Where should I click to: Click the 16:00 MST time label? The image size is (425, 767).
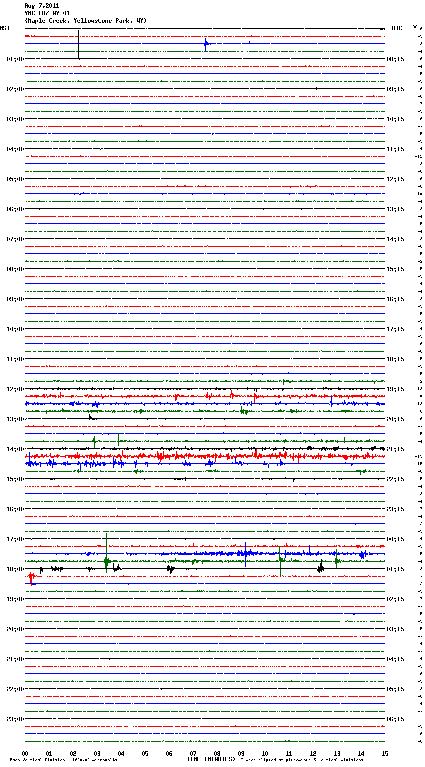coord(15,509)
